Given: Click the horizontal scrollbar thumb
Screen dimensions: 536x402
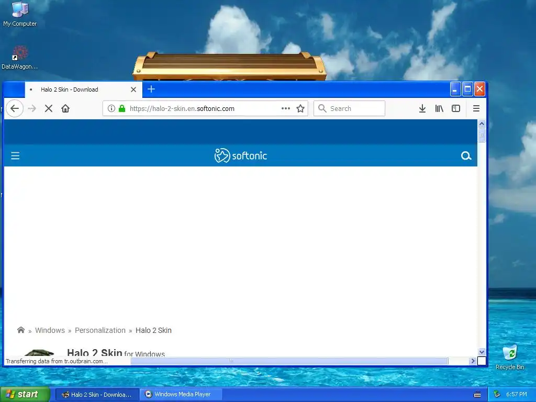Looking at the screenshot, I should pos(289,361).
